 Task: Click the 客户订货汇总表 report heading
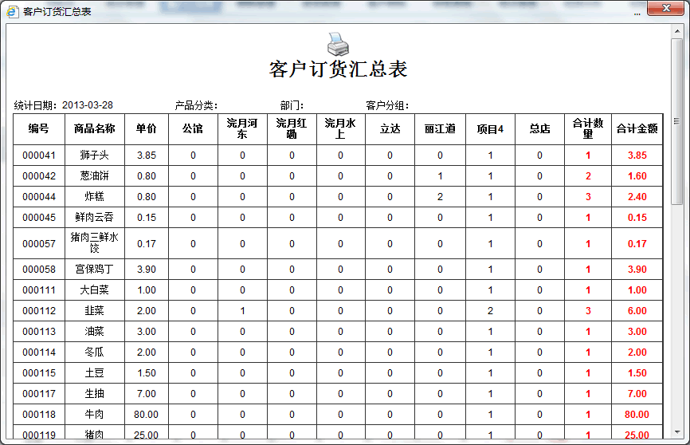[x=338, y=69]
